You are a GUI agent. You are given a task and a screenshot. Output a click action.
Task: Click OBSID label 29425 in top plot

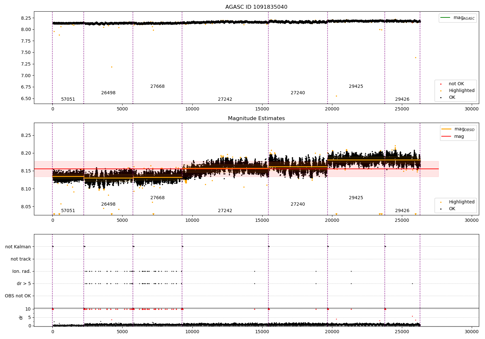click(x=356, y=87)
